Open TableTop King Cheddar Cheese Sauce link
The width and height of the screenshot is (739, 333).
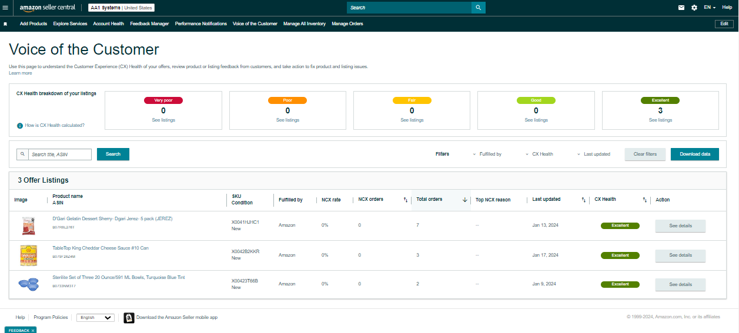coord(101,248)
